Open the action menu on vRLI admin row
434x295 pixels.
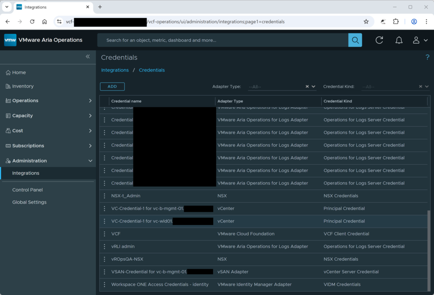[104, 246]
